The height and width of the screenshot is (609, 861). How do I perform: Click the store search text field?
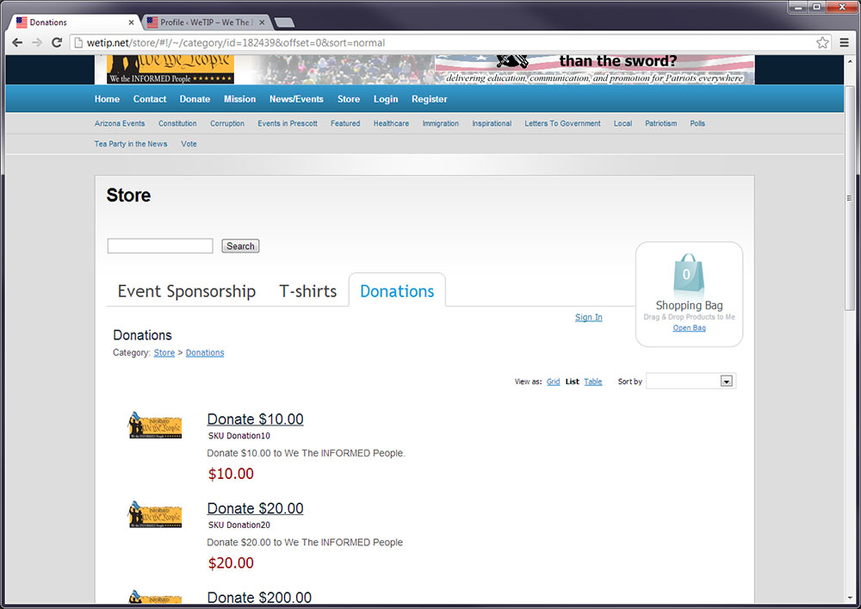[x=160, y=246]
